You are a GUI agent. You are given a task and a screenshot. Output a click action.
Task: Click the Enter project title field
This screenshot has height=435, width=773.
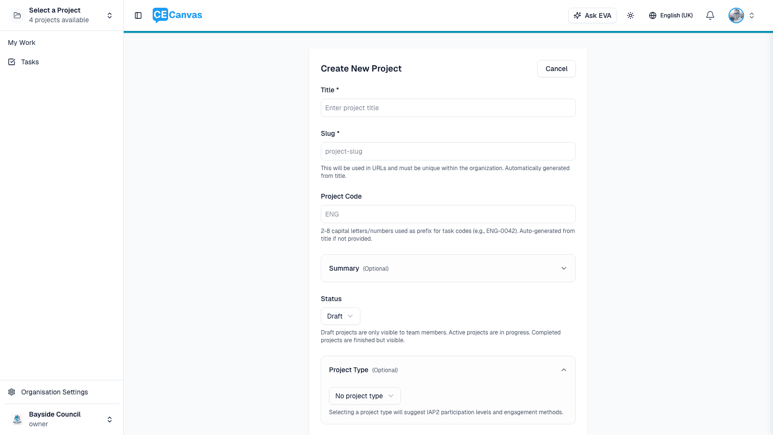point(448,108)
